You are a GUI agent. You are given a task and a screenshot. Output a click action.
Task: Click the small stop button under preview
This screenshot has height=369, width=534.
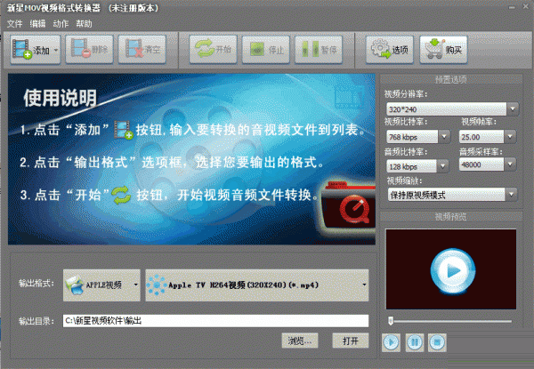coord(437,342)
